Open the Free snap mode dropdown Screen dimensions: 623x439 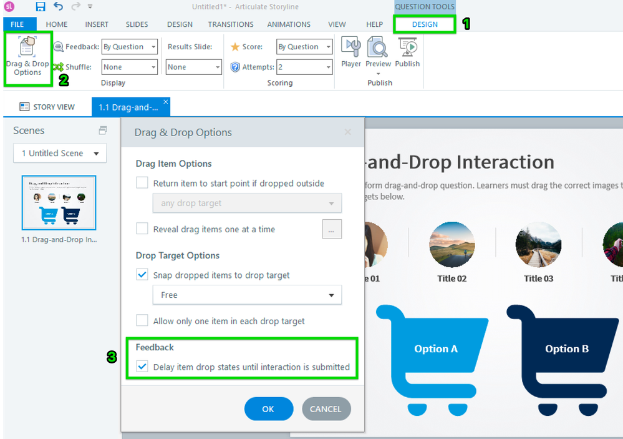coord(247,295)
